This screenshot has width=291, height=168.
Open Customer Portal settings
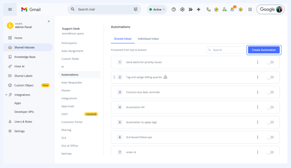(x=72, y=122)
